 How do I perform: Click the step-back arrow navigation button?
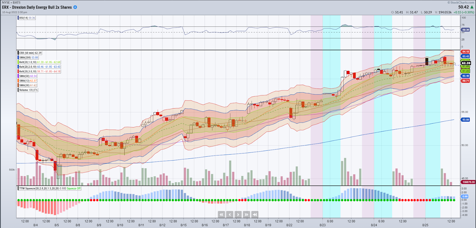[230, 214]
